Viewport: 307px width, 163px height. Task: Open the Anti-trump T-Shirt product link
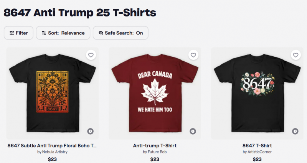[x=155, y=146]
